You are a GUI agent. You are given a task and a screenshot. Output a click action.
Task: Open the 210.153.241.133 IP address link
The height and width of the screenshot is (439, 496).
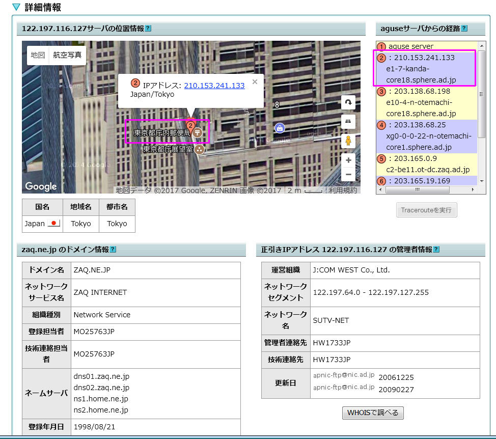click(214, 86)
